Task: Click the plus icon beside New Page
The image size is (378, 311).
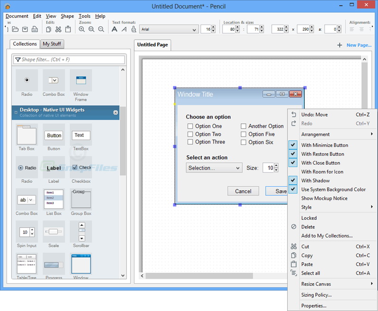Action: click(339, 45)
